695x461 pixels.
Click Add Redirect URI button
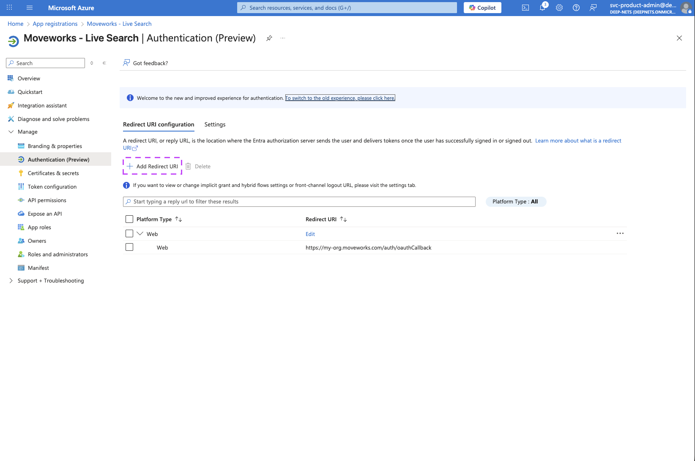click(152, 166)
